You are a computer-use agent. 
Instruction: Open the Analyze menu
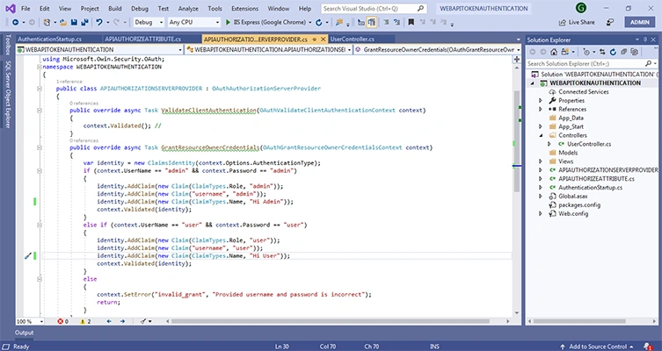(188, 9)
